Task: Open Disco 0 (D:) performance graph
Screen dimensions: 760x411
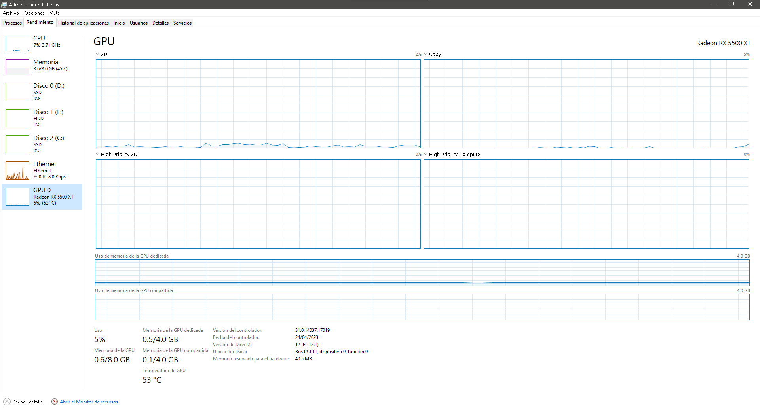Action: (17, 92)
